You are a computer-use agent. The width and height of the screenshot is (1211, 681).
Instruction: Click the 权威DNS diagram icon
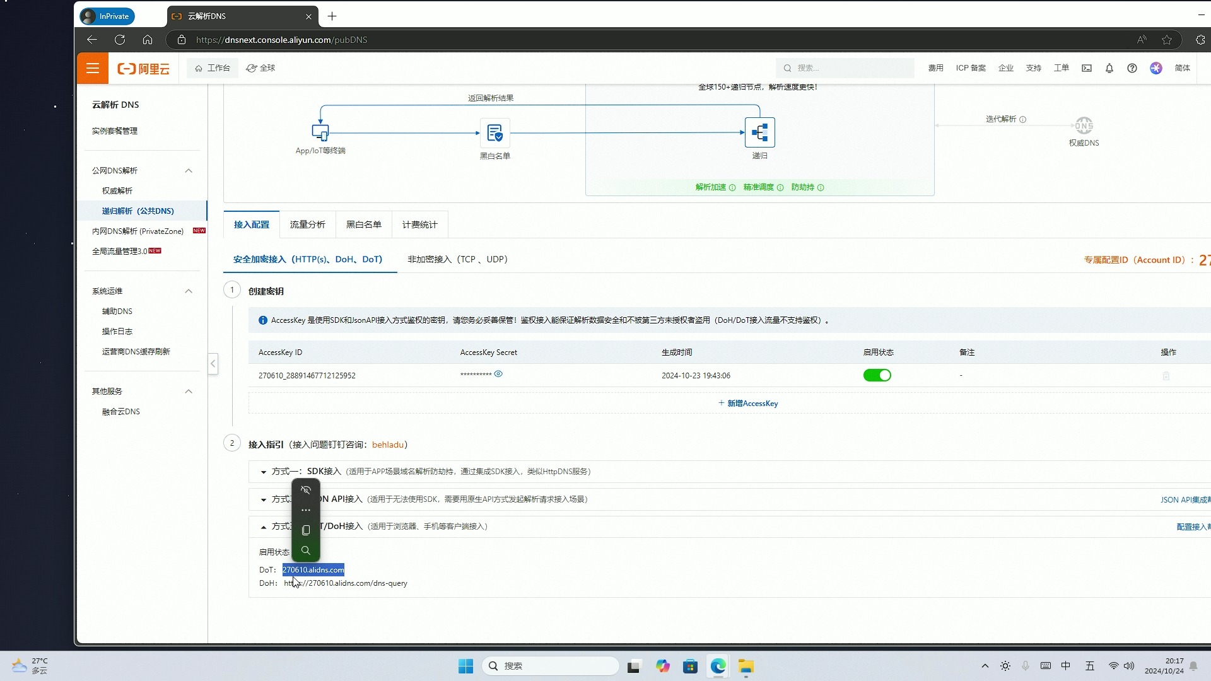tap(1084, 125)
